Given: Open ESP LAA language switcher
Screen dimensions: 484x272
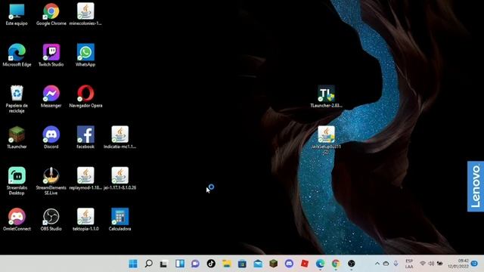Looking at the screenshot, I should 409,264.
